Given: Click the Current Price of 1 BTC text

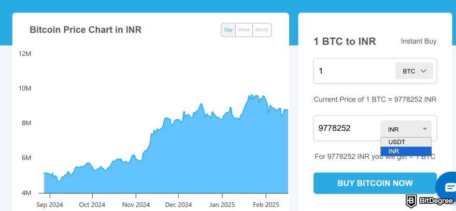Looking at the screenshot, I should 375,99.
